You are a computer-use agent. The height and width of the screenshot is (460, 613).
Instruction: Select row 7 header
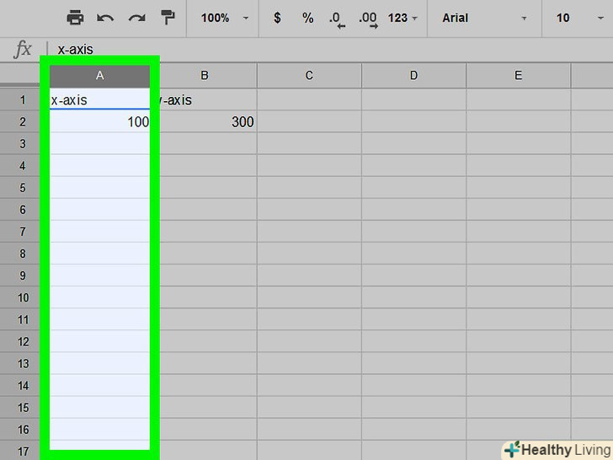coord(22,232)
